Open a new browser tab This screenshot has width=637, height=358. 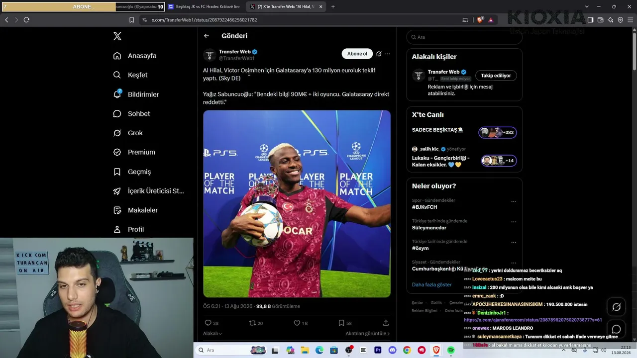(x=333, y=6)
